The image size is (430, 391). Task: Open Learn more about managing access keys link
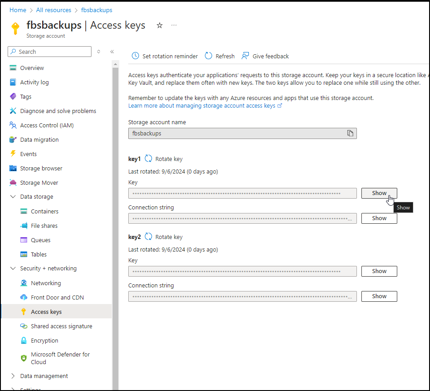(x=205, y=105)
